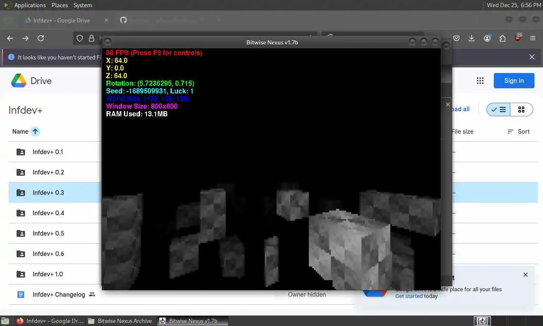The width and height of the screenshot is (543, 326).
Task: Sort Drive files by Name column
Action: click(x=20, y=132)
